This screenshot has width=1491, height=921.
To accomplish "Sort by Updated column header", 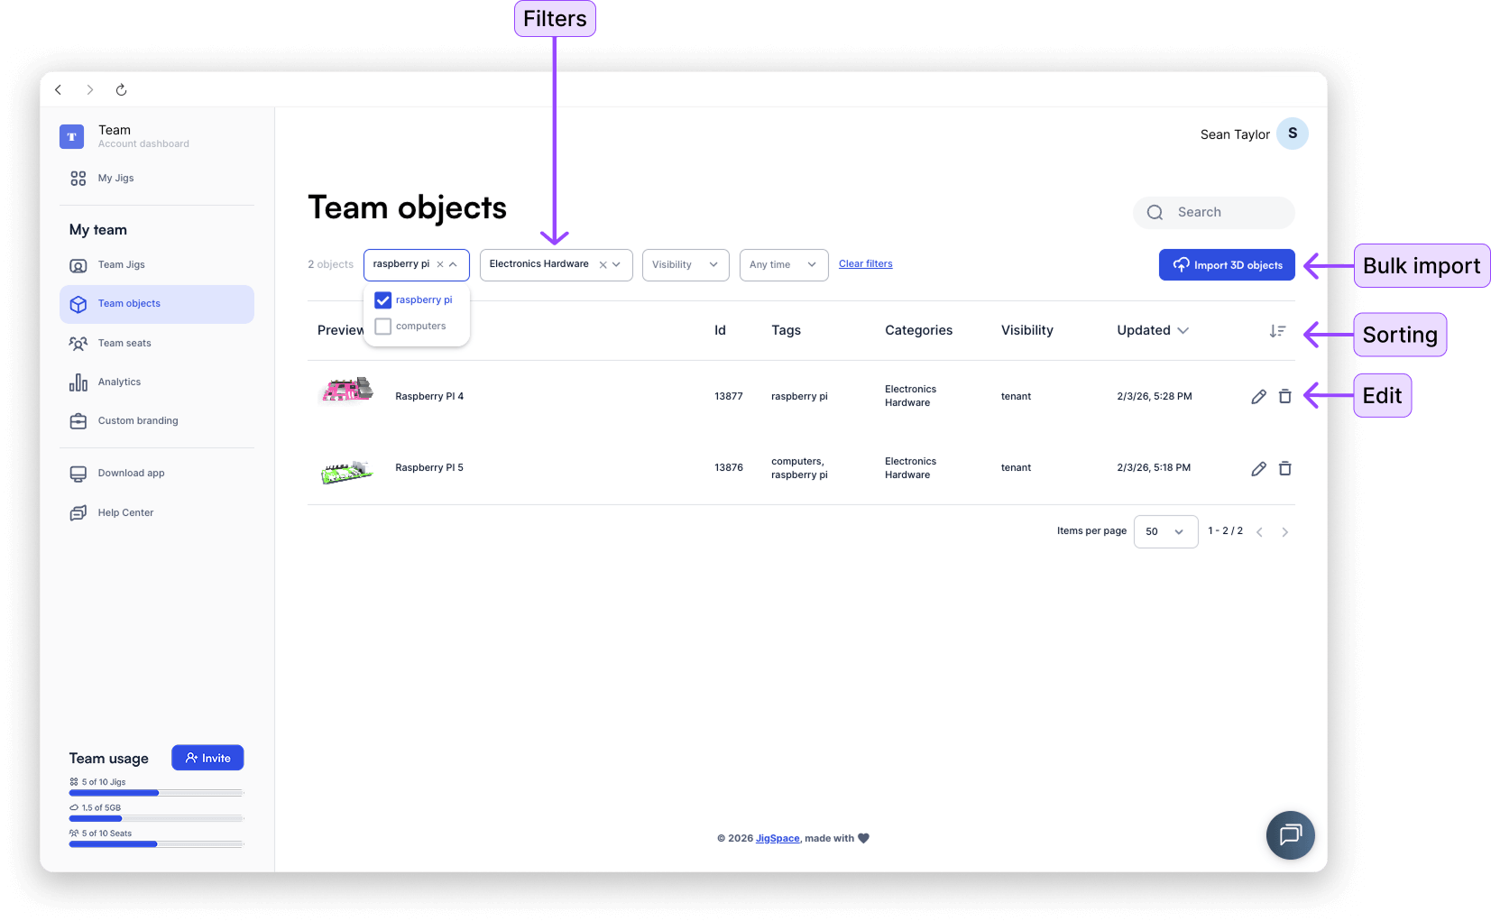I will 1153,331.
